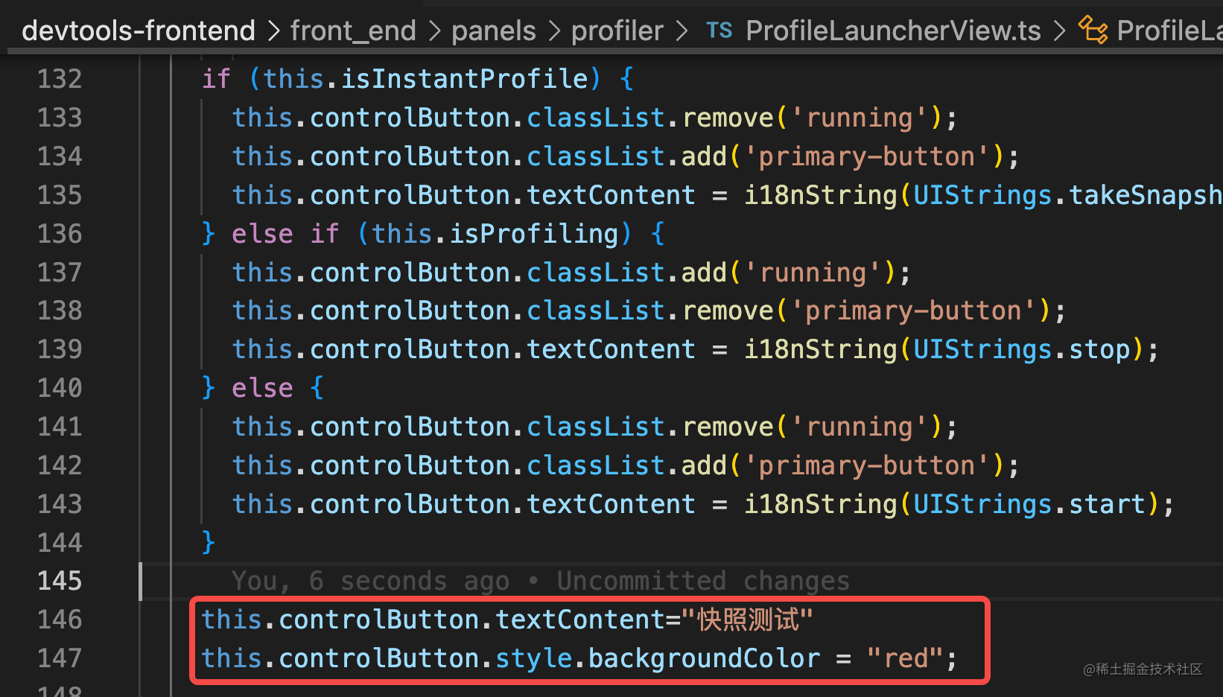Click the 'Uncommitted changes' blame annotation
This screenshot has width=1223, height=697.
pyautogui.click(x=703, y=581)
